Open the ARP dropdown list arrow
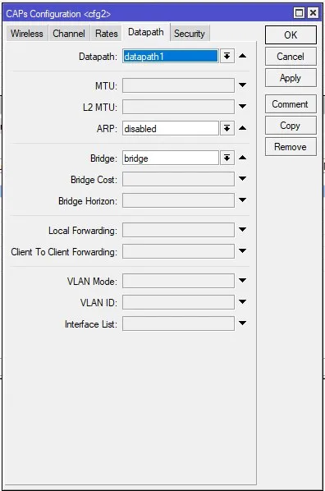 click(227, 128)
